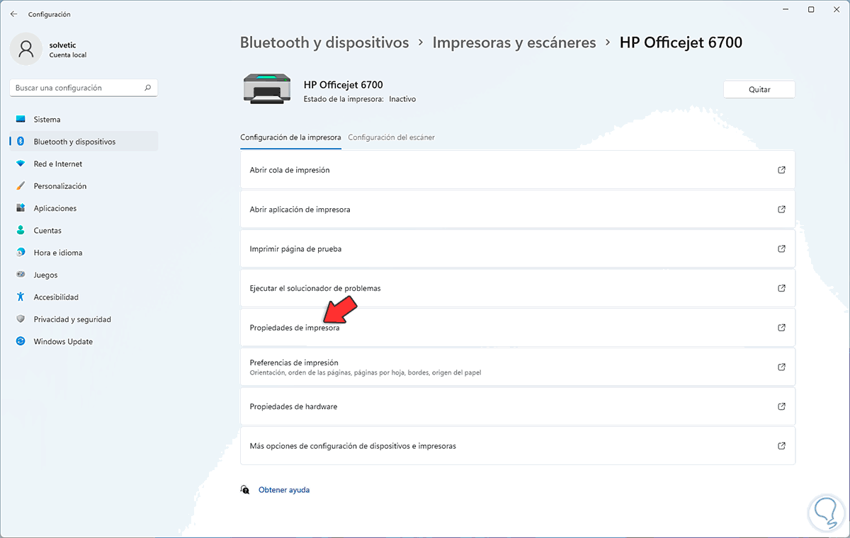
Task: Click the Hora e idioma globe icon
Action: pos(21,253)
